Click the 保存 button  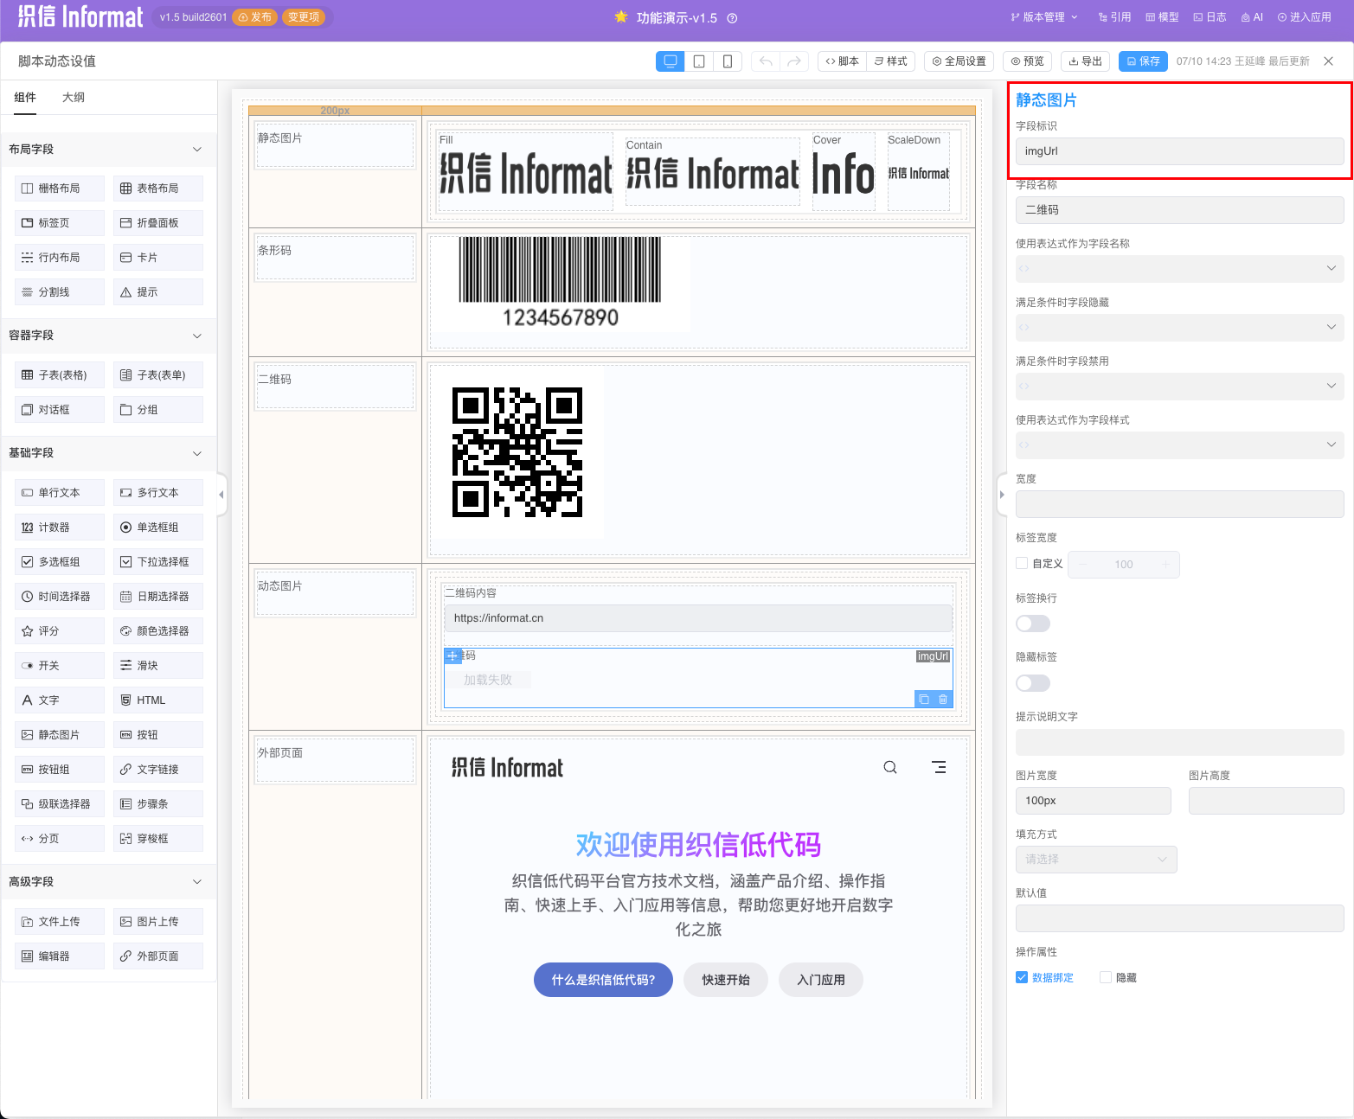(x=1142, y=61)
